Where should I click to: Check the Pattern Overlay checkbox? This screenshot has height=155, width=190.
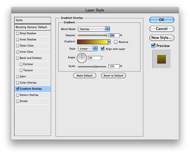point(18,95)
